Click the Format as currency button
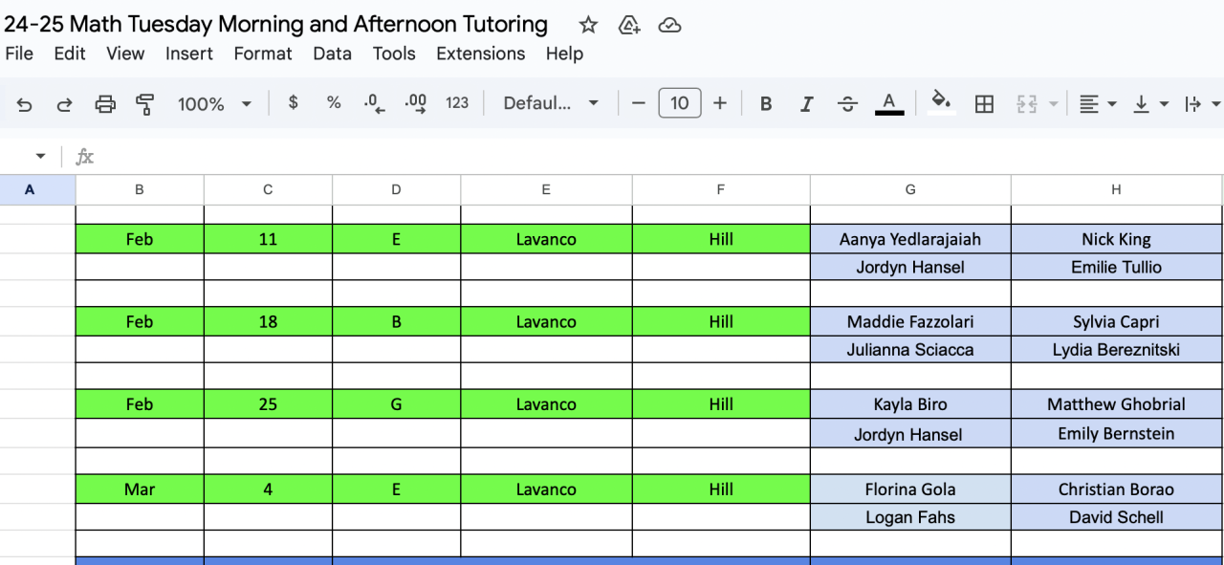Image resolution: width=1224 pixels, height=565 pixels. click(293, 103)
